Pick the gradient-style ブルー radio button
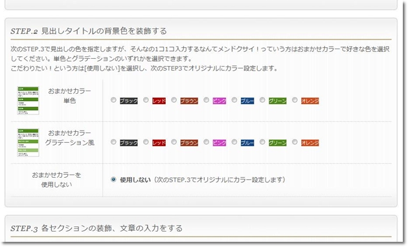Viewport: 408px width, 247px height. [234, 142]
